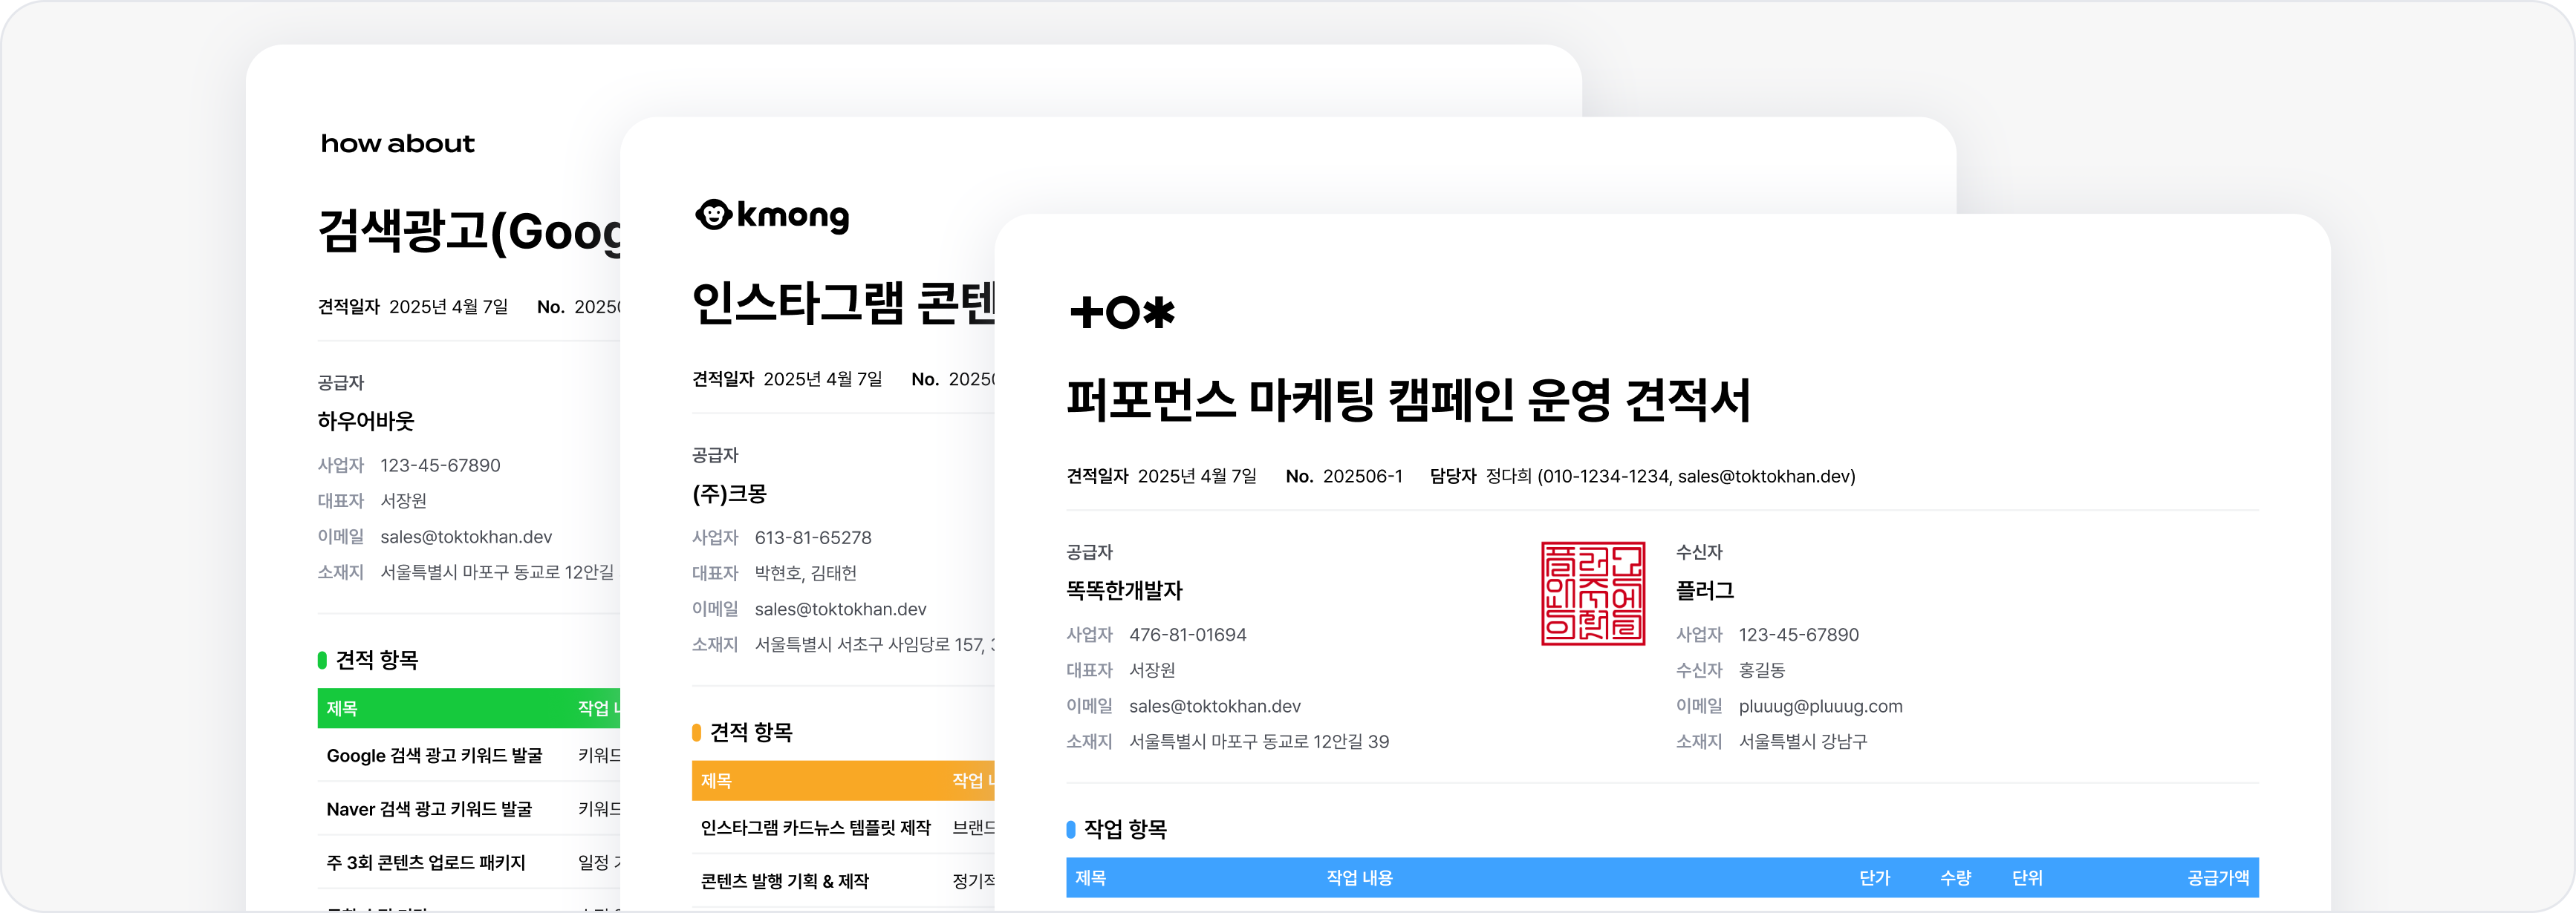Select business number 476-81-01694

pyautogui.click(x=1187, y=635)
